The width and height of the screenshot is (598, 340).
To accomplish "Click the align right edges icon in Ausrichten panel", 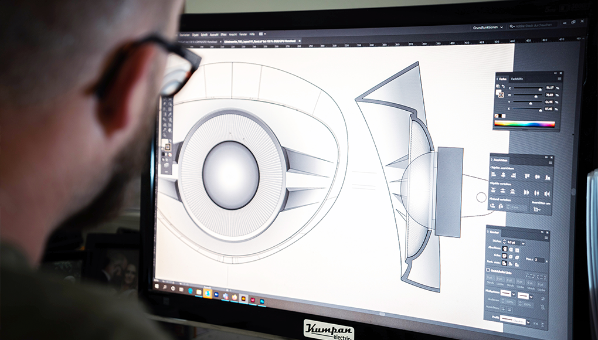I will (x=514, y=176).
